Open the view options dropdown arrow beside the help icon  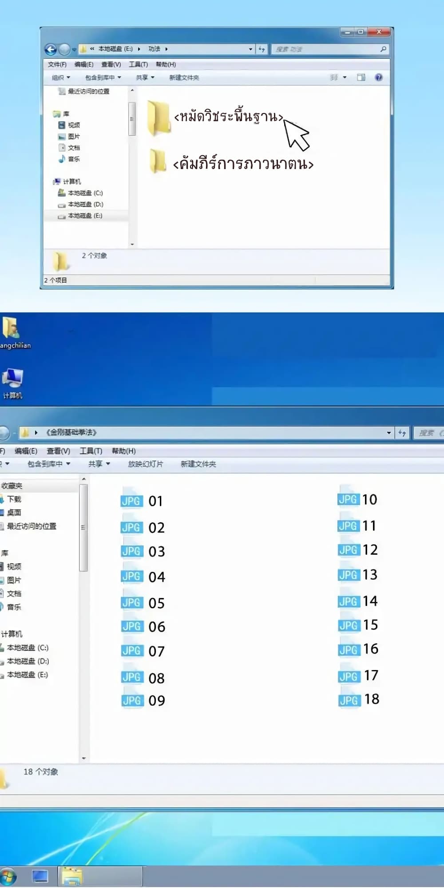click(x=345, y=77)
